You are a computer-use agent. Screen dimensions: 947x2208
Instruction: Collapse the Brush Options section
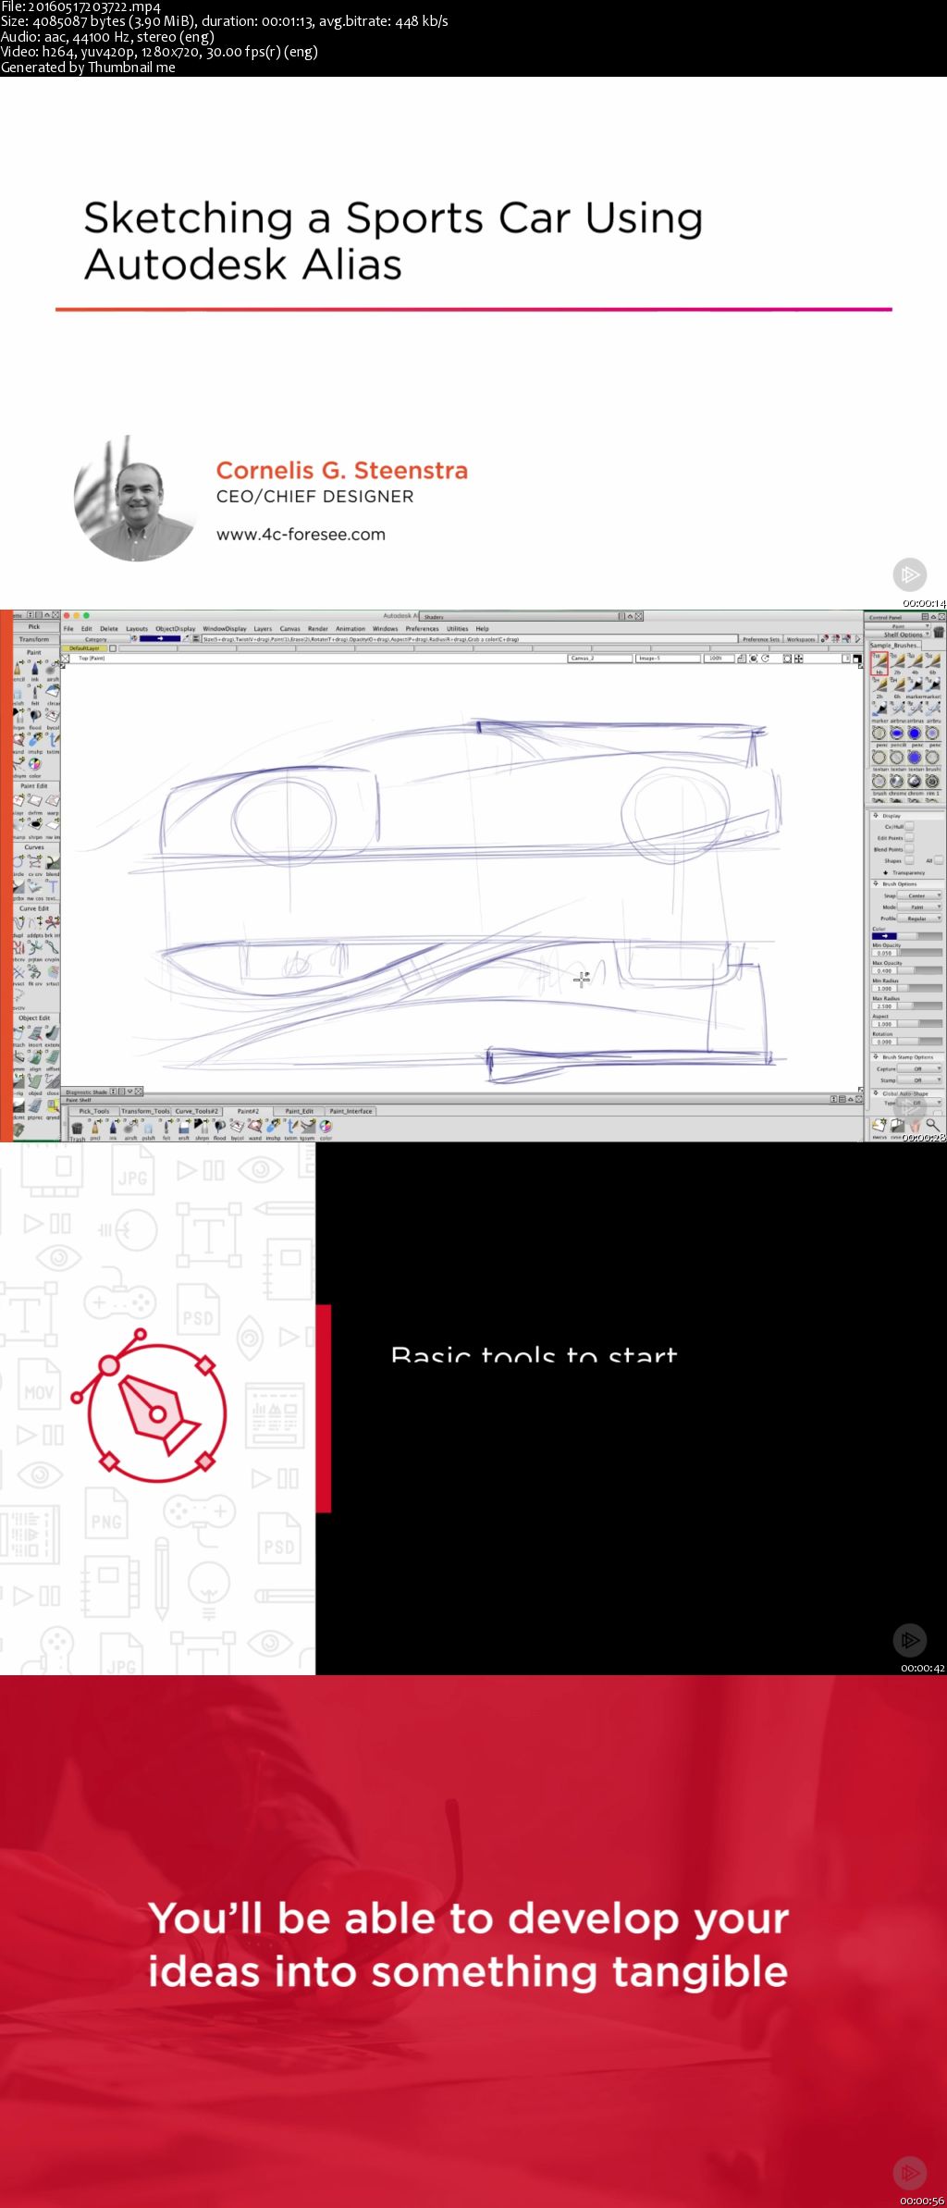(875, 883)
